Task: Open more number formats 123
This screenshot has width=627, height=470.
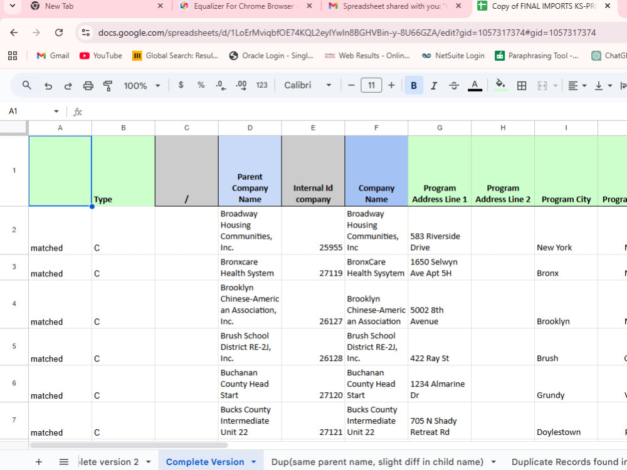Action: [262, 85]
